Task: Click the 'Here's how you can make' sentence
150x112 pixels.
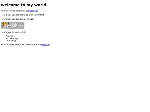Action: pos(13,15)
